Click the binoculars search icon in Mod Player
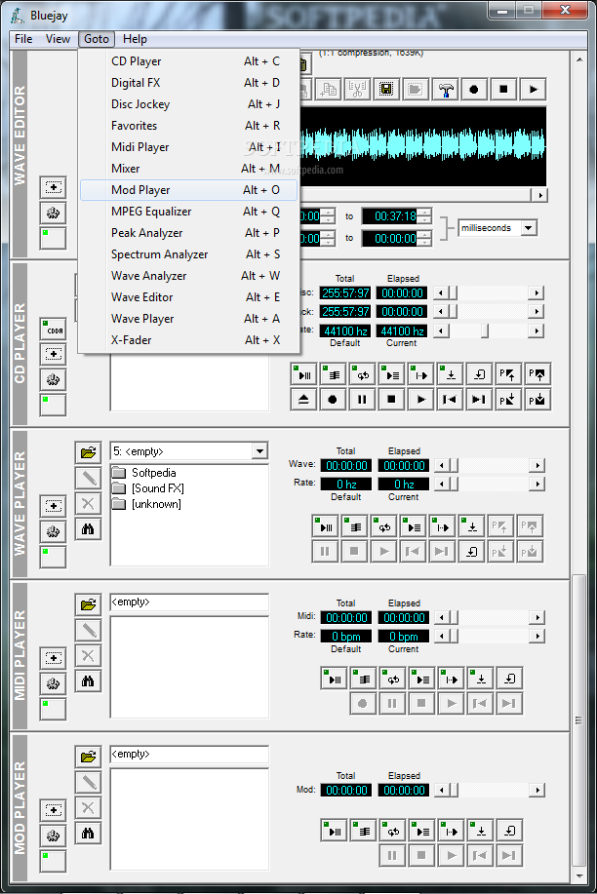This screenshot has height=894, width=597. click(x=88, y=833)
